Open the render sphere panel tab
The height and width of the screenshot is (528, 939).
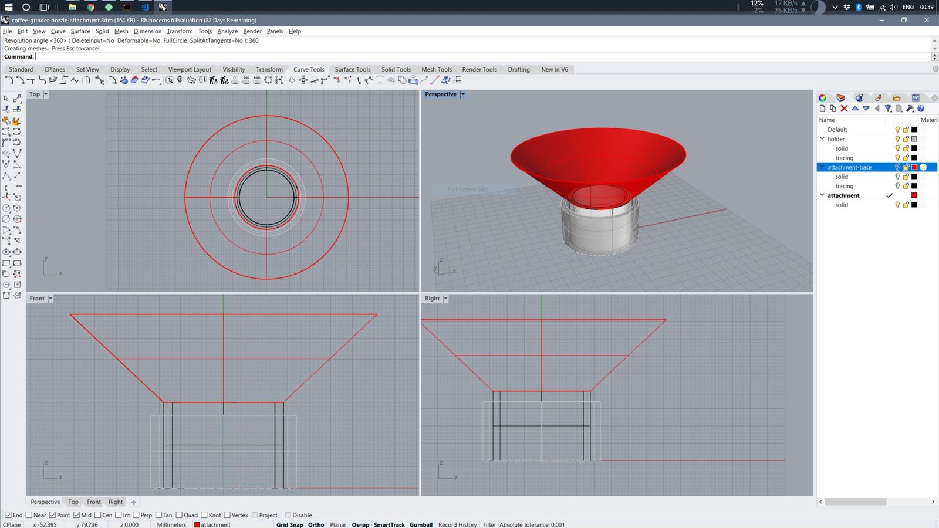(859, 98)
